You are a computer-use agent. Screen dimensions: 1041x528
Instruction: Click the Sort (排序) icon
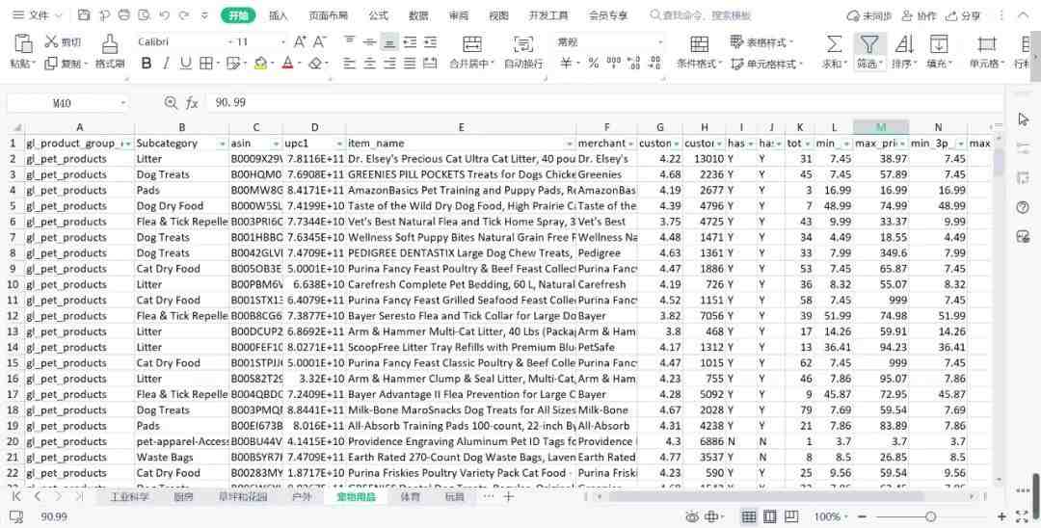point(903,43)
